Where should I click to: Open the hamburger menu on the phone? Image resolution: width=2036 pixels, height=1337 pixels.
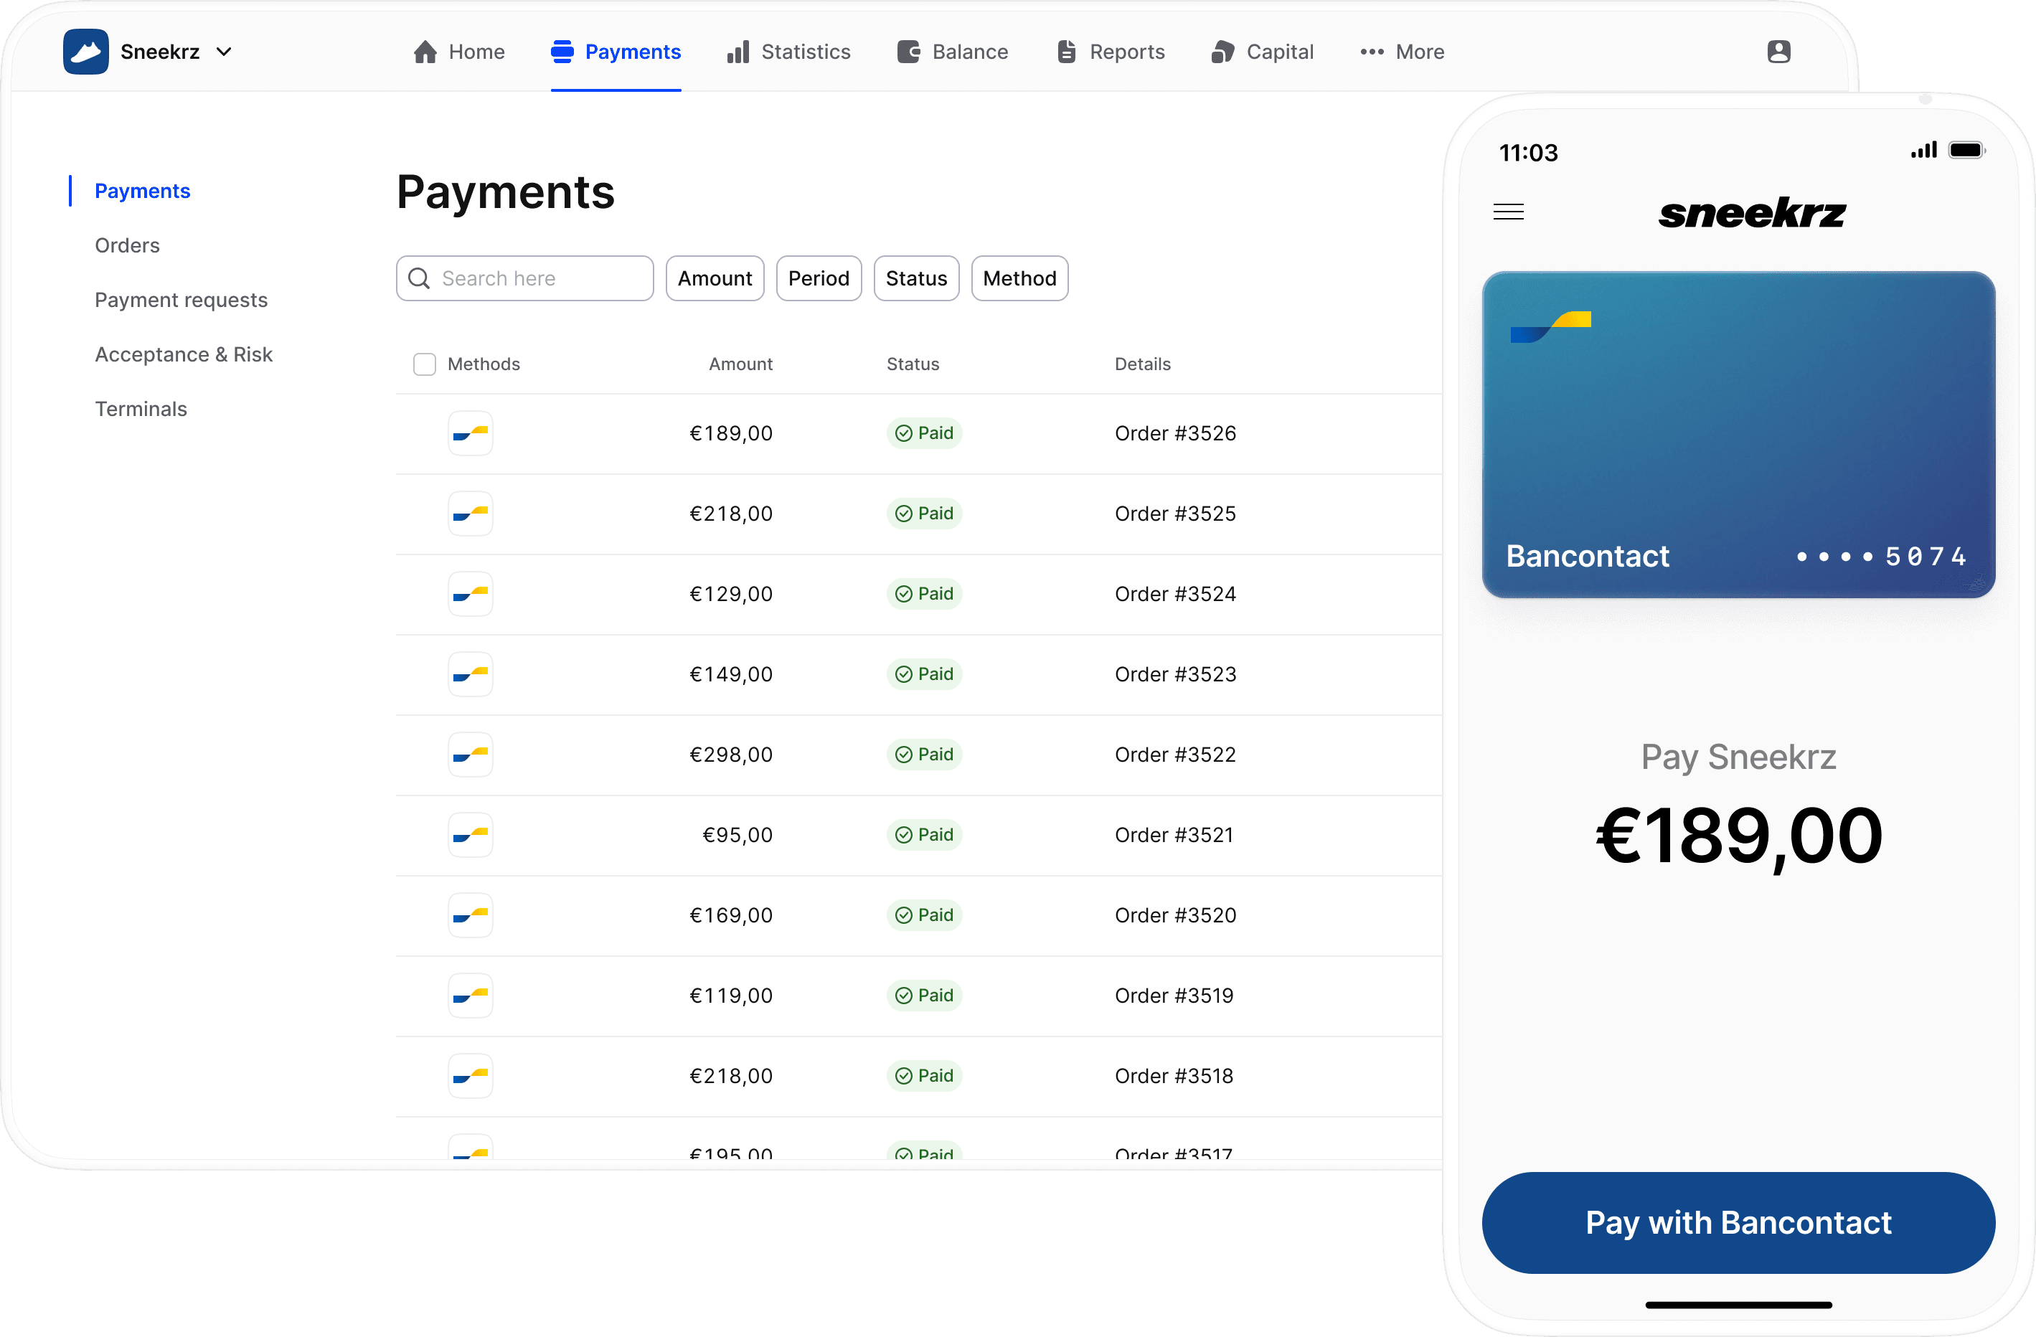click(x=1508, y=212)
